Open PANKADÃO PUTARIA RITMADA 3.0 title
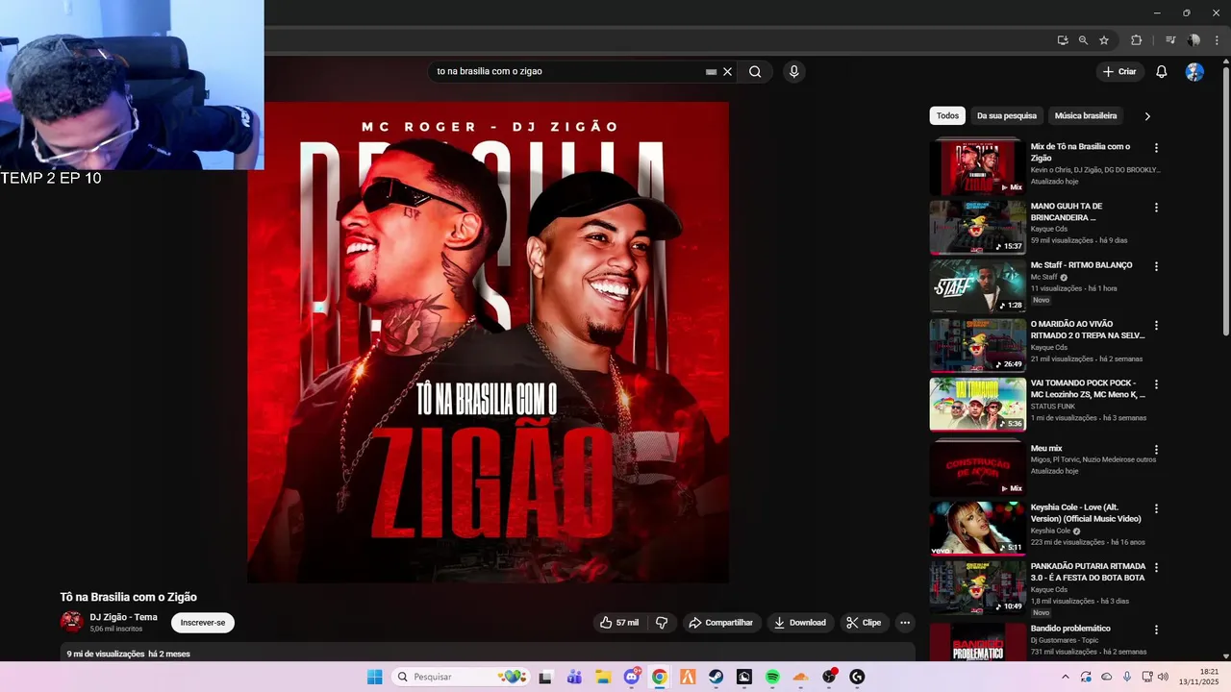Viewport: 1231px width, 692px height. coord(1088,572)
